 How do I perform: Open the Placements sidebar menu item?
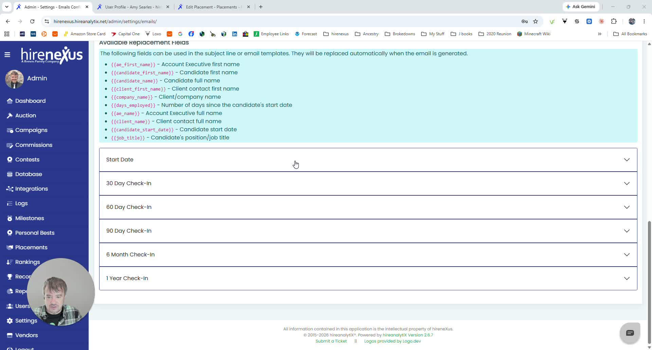(31, 248)
